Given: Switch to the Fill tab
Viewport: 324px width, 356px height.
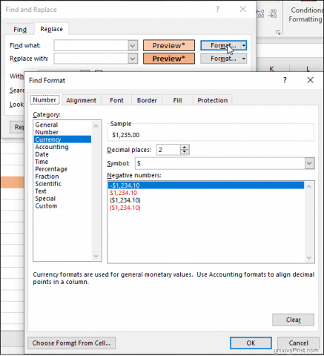Looking at the screenshot, I should click(x=177, y=100).
